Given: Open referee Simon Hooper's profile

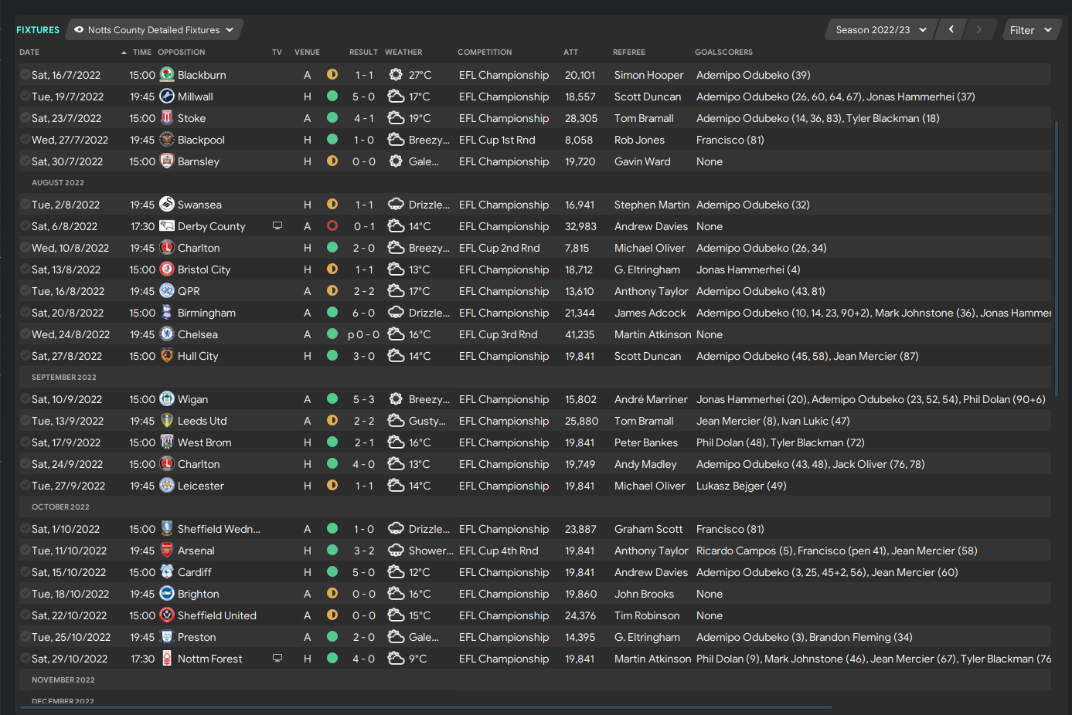Looking at the screenshot, I should (649, 75).
